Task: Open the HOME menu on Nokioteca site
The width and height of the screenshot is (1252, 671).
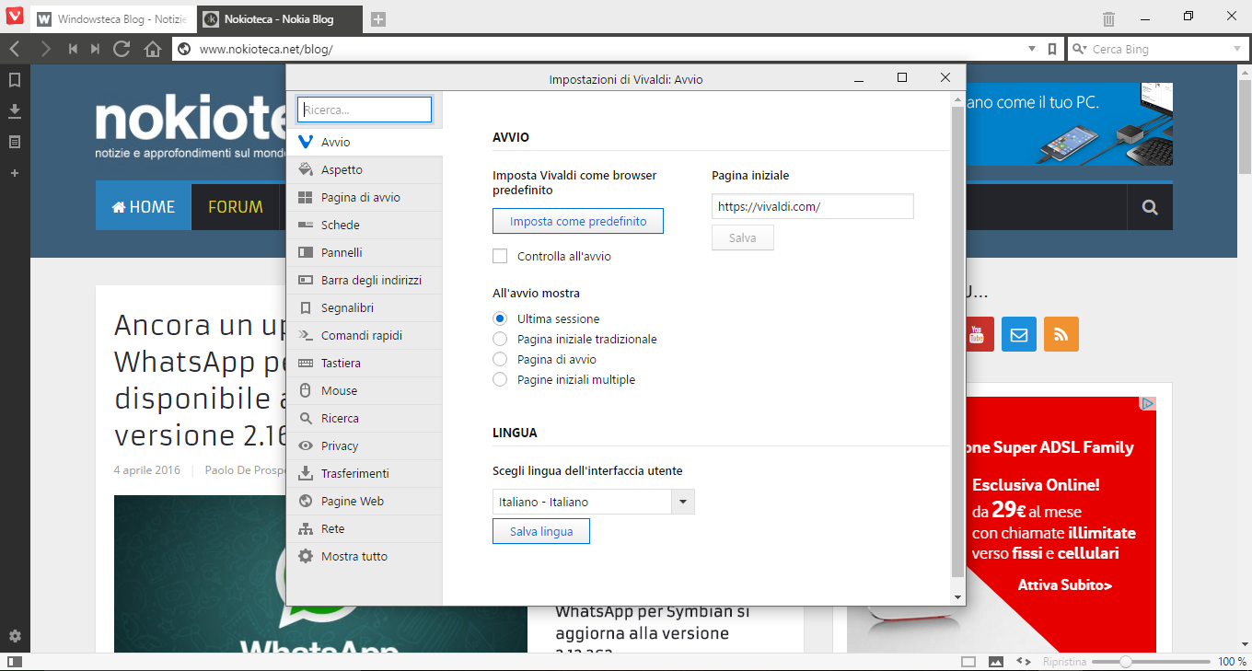Action: (143, 207)
